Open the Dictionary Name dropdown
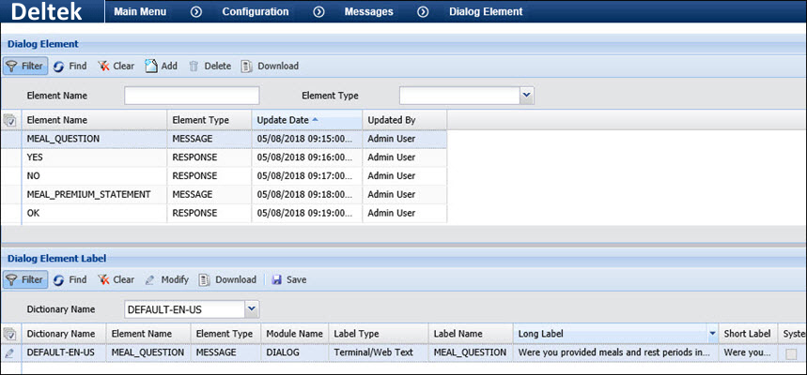Image resolution: width=807 pixels, height=375 pixels. (251, 308)
